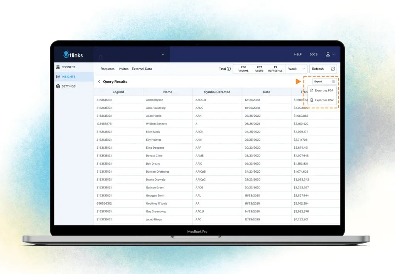Click the document icon next to Export
Image resolution: width=395 pixels, height=274 pixels.
[x=333, y=82]
